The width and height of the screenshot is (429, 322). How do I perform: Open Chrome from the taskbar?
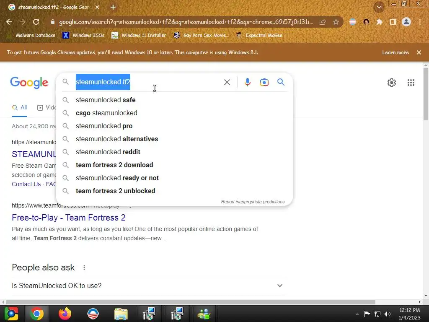pyautogui.click(x=37, y=314)
